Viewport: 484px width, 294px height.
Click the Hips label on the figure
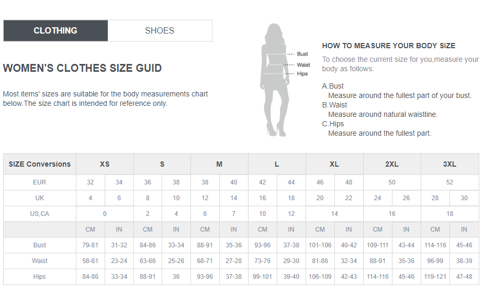click(x=302, y=73)
